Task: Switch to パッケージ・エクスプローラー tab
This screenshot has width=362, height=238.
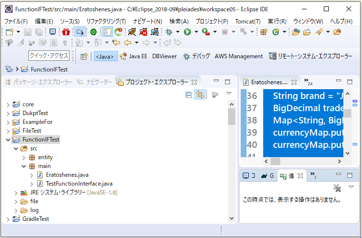Action: [39, 82]
